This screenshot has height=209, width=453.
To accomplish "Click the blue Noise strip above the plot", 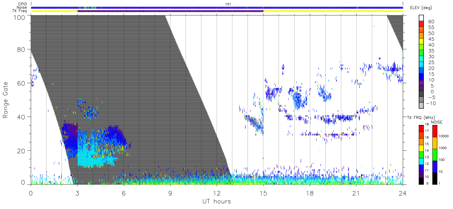I will pos(217,7).
